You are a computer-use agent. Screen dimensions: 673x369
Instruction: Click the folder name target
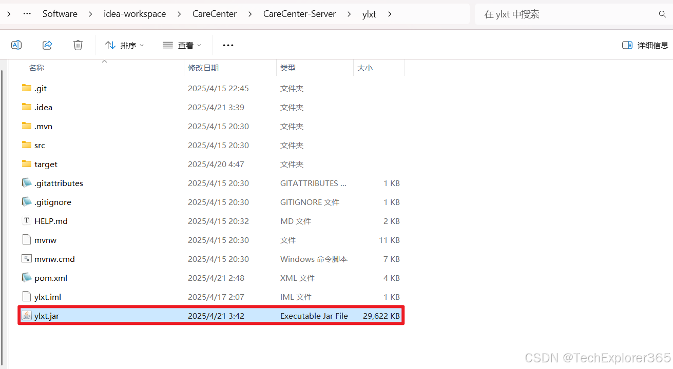point(46,164)
